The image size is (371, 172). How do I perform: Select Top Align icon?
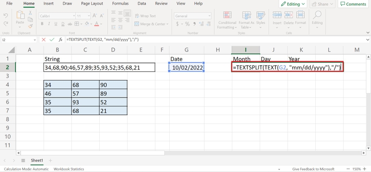(114, 12)
